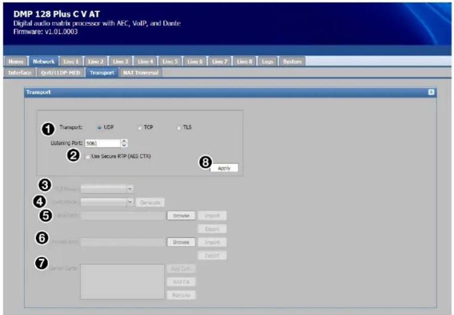Collapse the Transport panel header icon

click(431, 92)
